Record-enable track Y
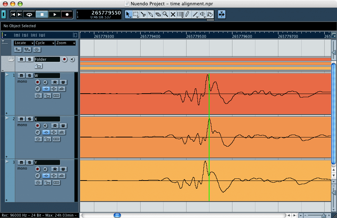This screenshot has width=337, height=218. coord(37,169)
